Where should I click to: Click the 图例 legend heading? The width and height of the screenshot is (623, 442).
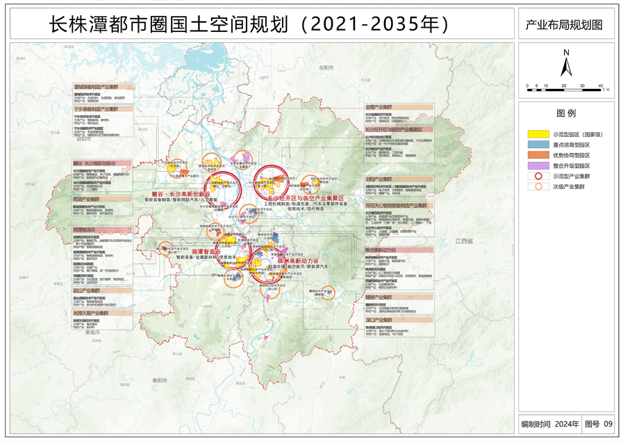click(566, 113)
